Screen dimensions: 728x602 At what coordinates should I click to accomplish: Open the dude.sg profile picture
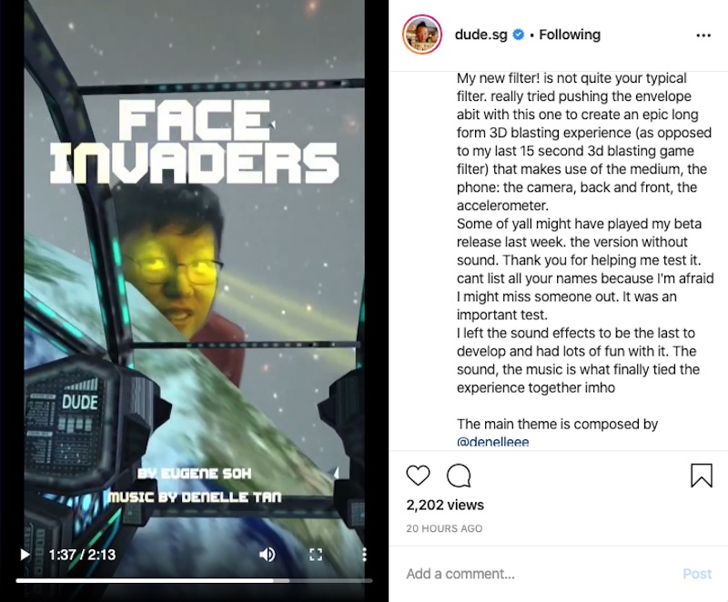pos(421,35)
